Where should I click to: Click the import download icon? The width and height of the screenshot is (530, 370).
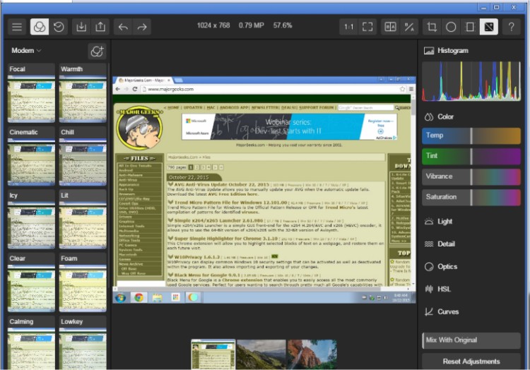81,27
